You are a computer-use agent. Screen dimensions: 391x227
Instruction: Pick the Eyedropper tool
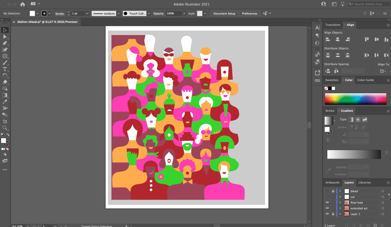pyautogui.click(x=5, y=102)
